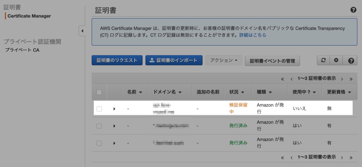Viewport: 362px width, 167px height.
Task: Open プライベート CA in the sidebar
Action: tap(22, 50)
